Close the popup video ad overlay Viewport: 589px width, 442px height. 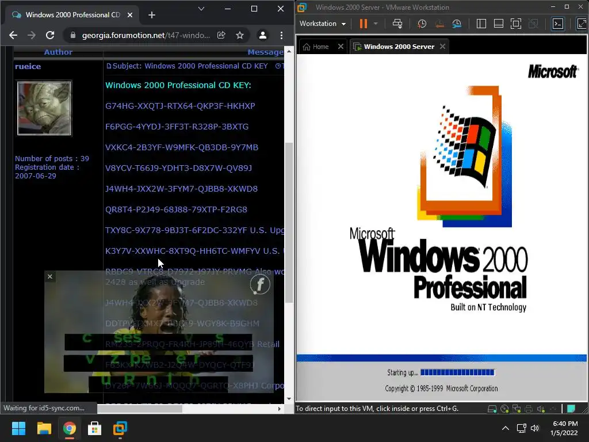50,277
